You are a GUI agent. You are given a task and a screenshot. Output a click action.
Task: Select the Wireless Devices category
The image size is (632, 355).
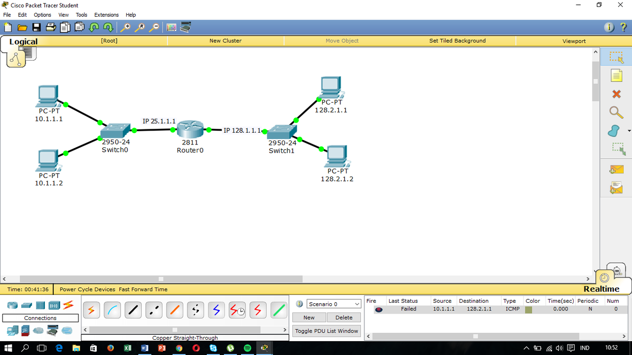(x=54, y=305)
